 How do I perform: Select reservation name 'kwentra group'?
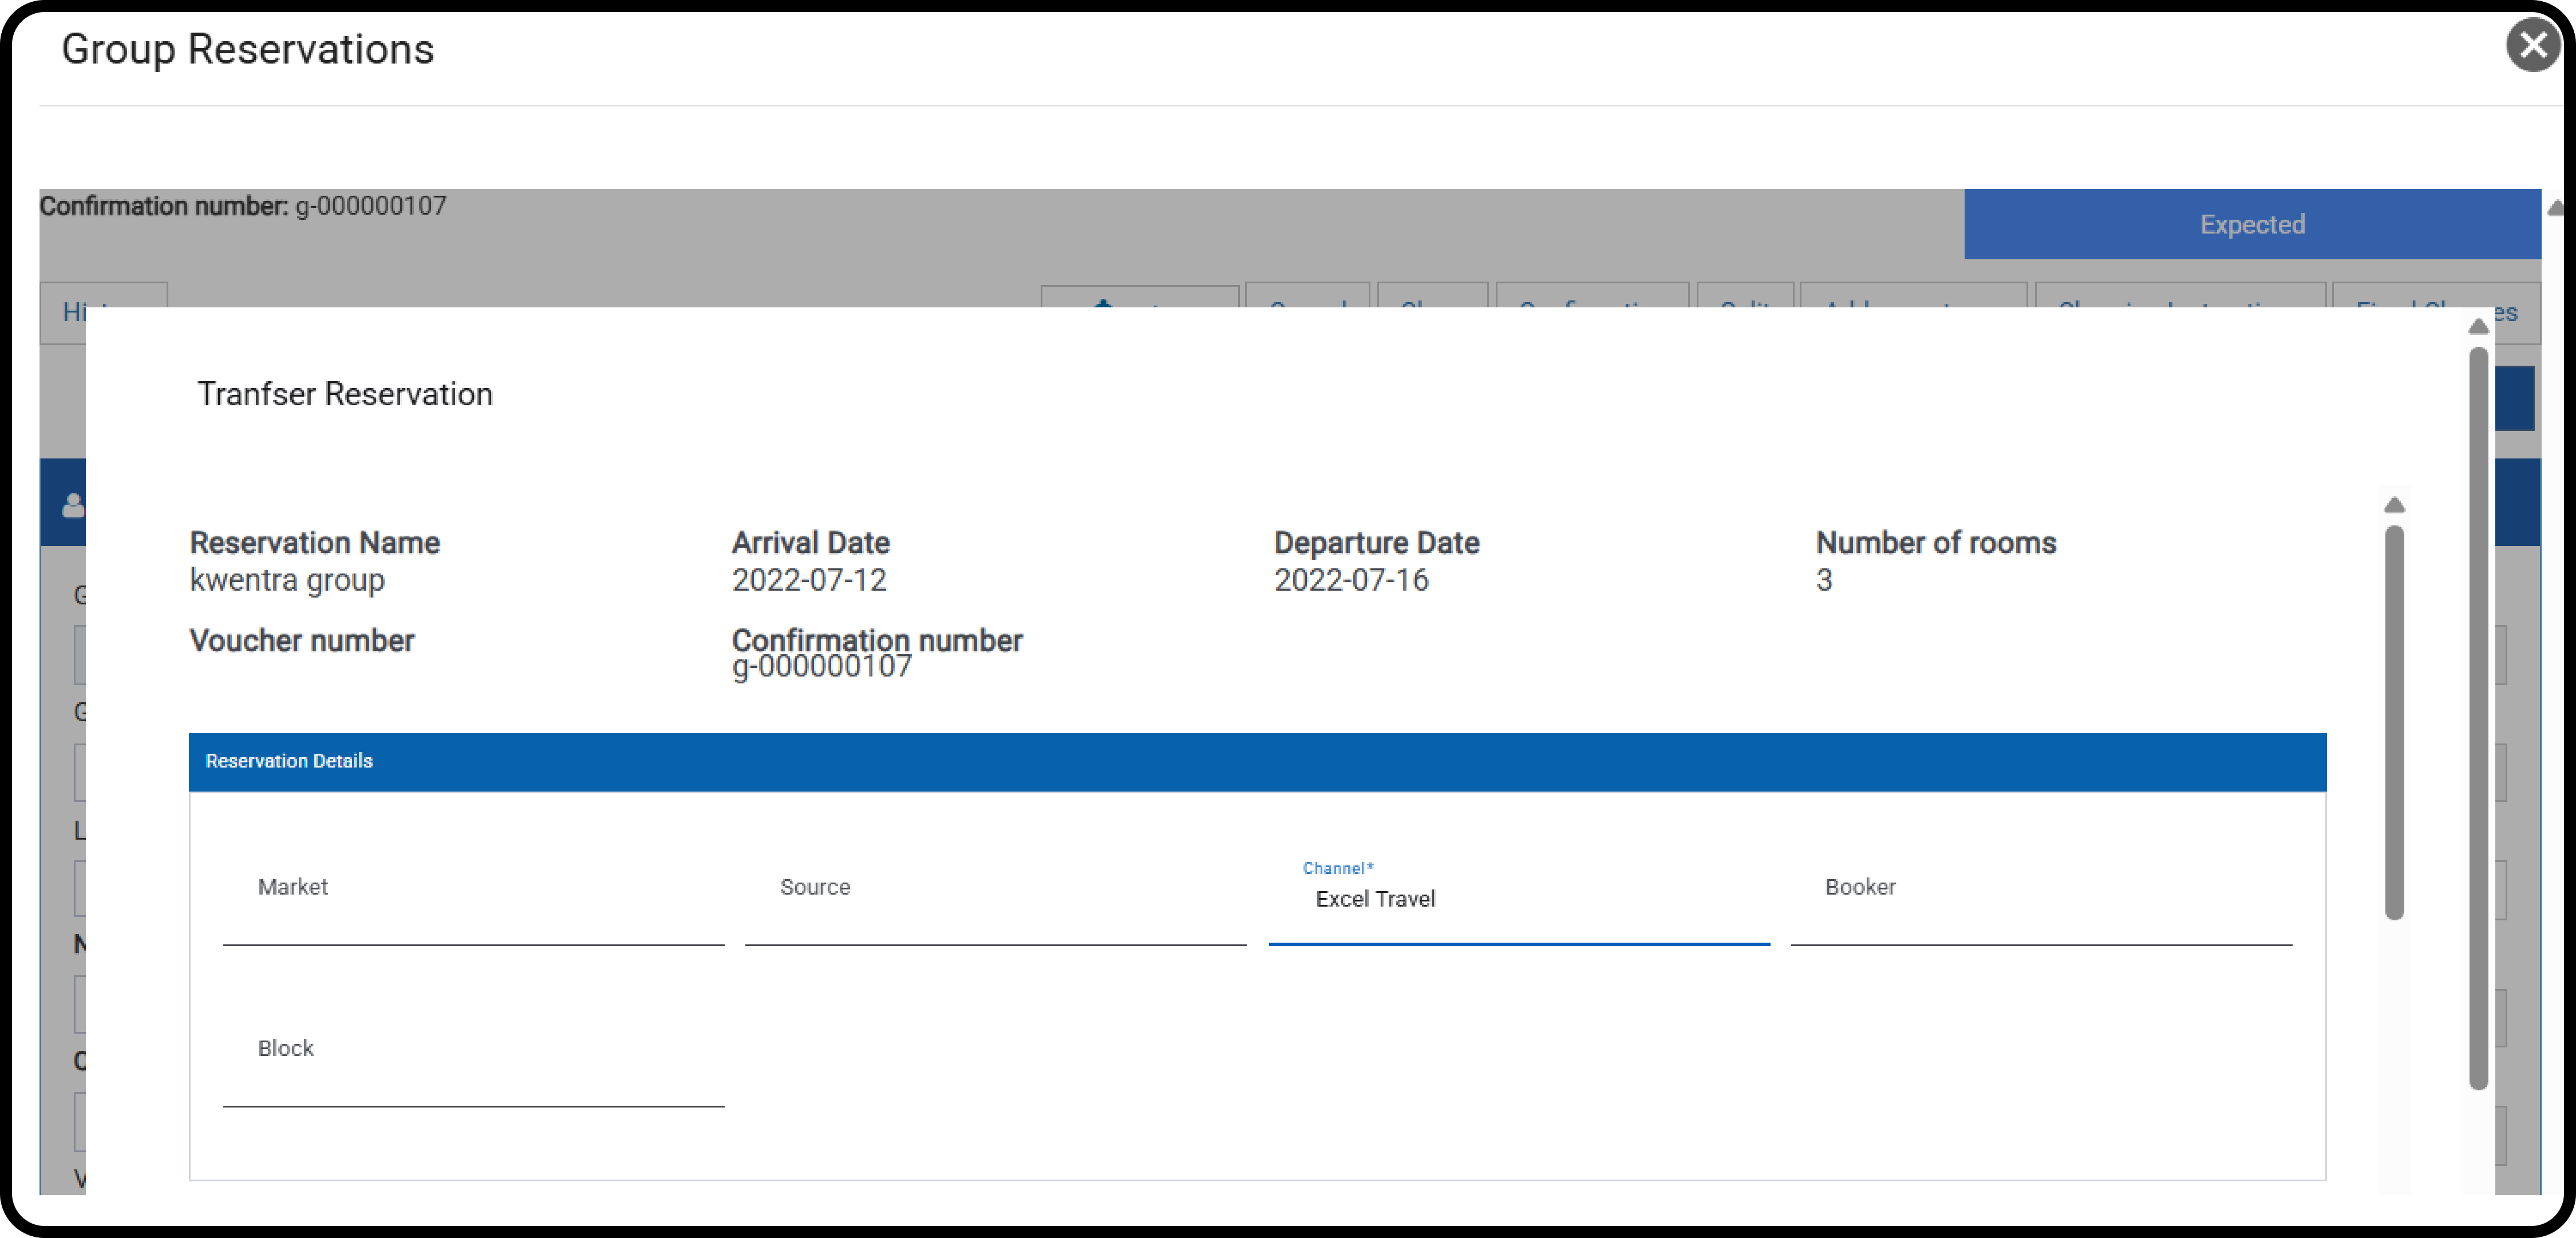(x=287, y=580)
